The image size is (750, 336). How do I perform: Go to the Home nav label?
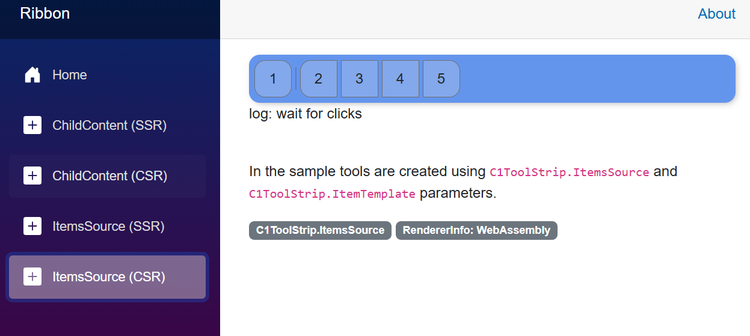pos(70,75)
